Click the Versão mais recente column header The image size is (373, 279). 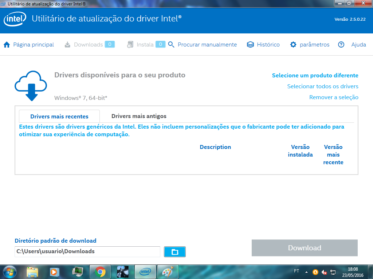(x=333, y=154)
